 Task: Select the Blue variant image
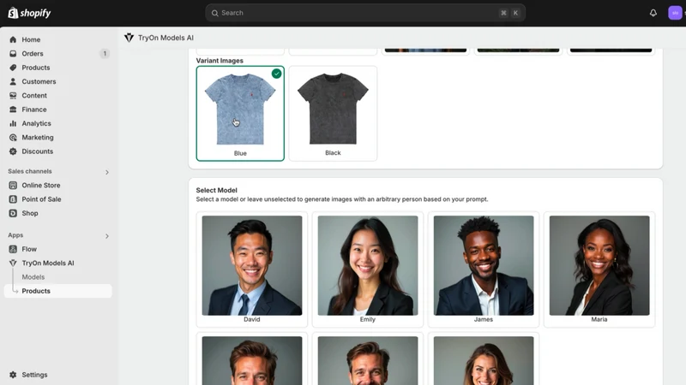240,114
